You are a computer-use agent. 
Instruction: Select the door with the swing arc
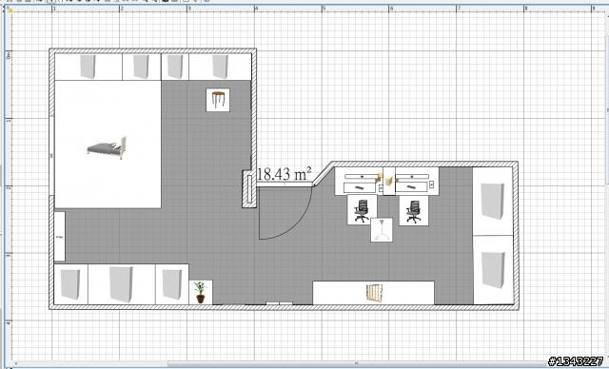tap(285, 211)
